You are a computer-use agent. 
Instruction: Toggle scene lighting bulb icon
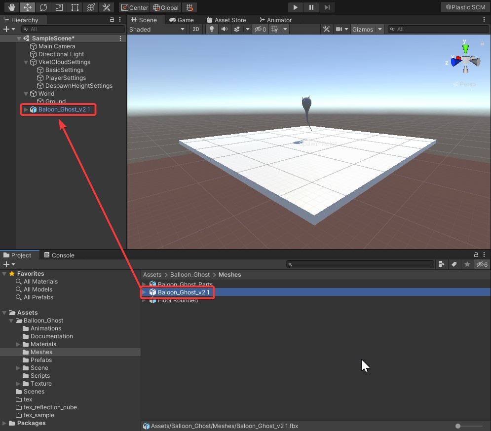point(212,30)
